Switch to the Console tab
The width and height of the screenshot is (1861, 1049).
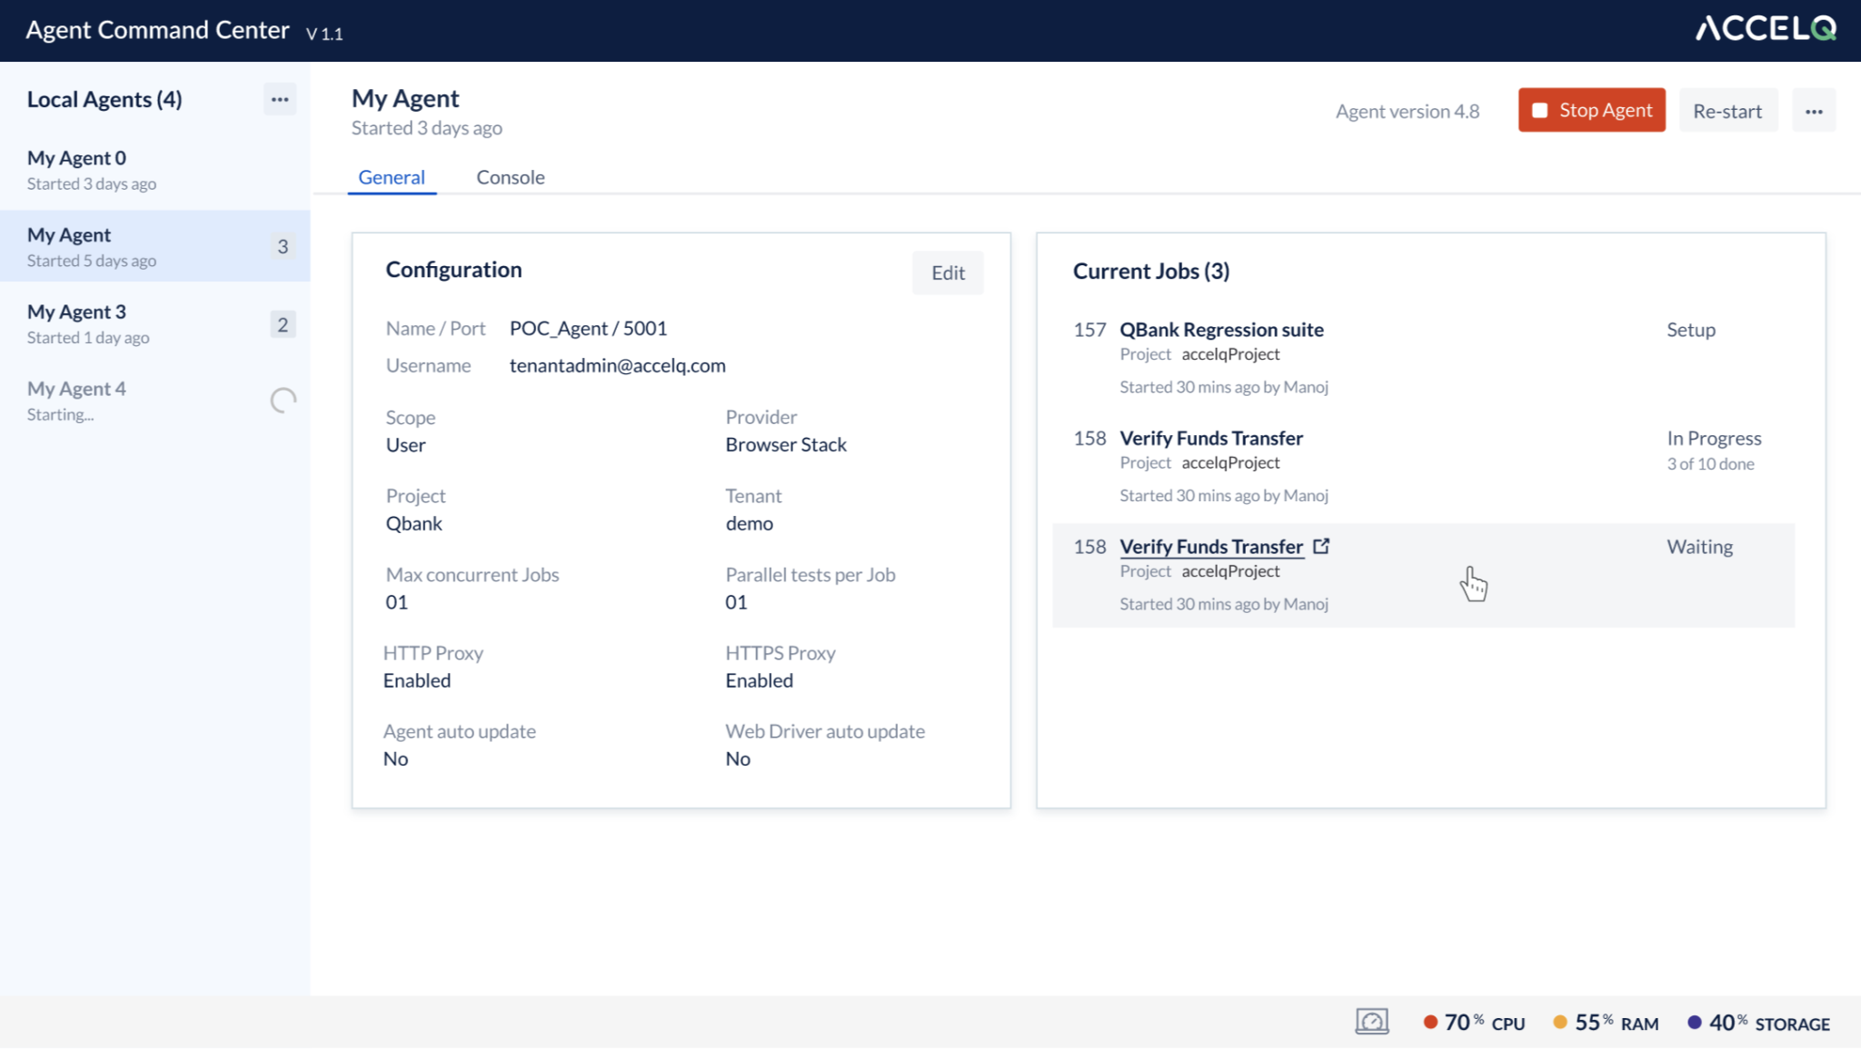pyautogui.click(x=510, y=177)
